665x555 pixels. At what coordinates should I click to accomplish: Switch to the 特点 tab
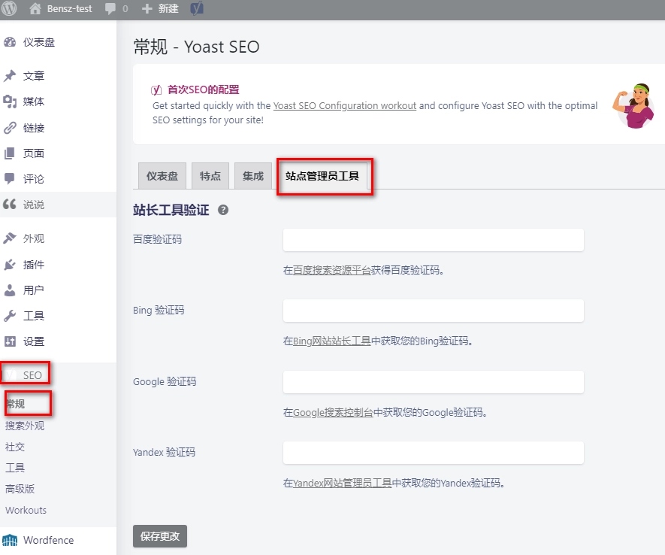[x=210, y=176]
